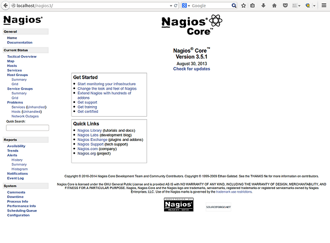Open the Map view
Screen dimensions: 330x243
(x=11, y=61)
